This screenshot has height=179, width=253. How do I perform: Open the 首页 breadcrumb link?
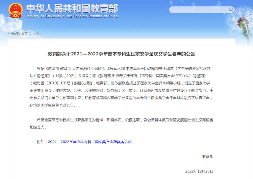[24, 34]
